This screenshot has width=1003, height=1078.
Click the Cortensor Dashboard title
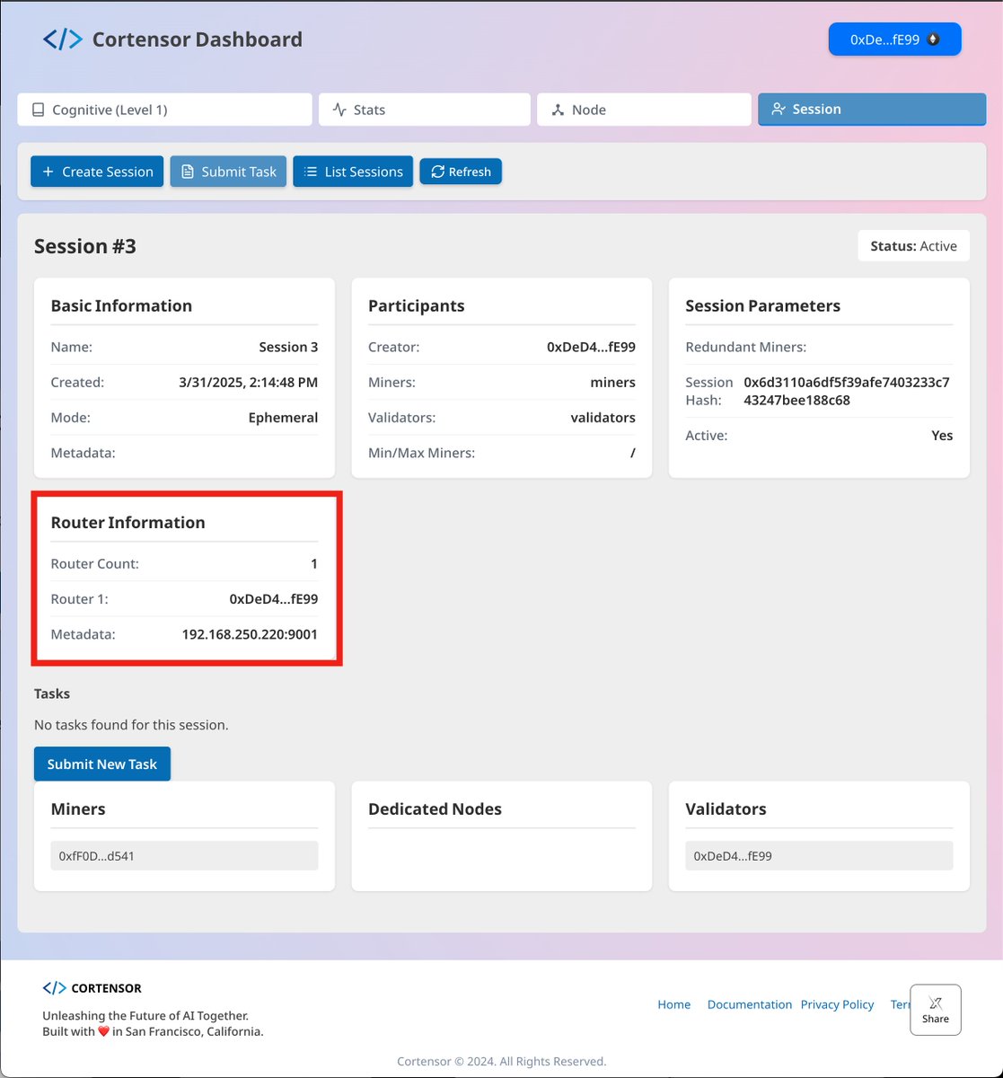click(198, 40)
